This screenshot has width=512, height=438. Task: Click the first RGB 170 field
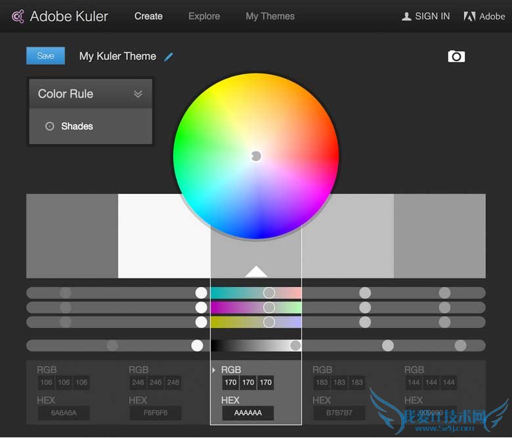click(x=230, y=382)
